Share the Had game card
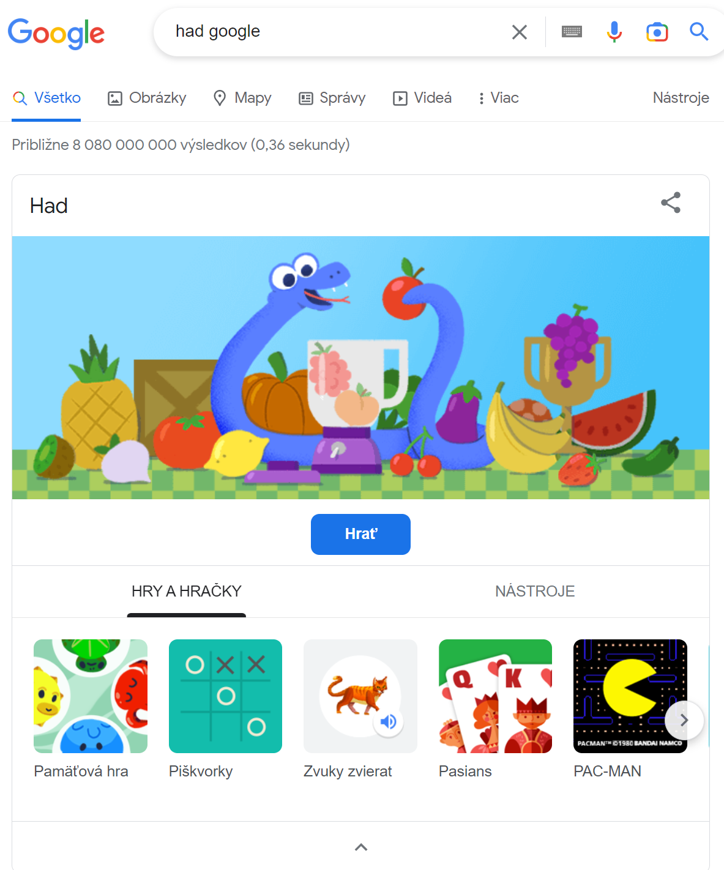 [671, 203]
